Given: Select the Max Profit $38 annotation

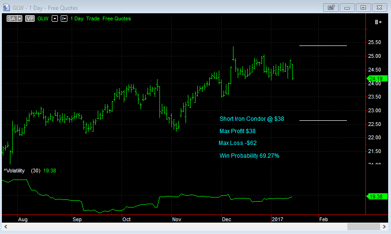Looking at the screenshot, I should coord(237,131).
